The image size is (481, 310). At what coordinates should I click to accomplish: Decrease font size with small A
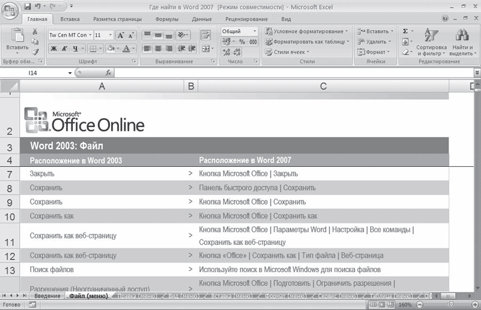(x=130, y=35)
